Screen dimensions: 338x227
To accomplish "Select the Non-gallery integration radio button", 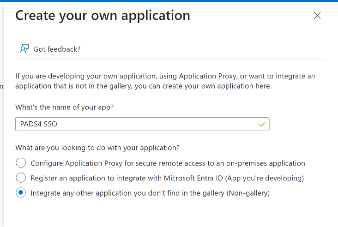I will [21, 192].
